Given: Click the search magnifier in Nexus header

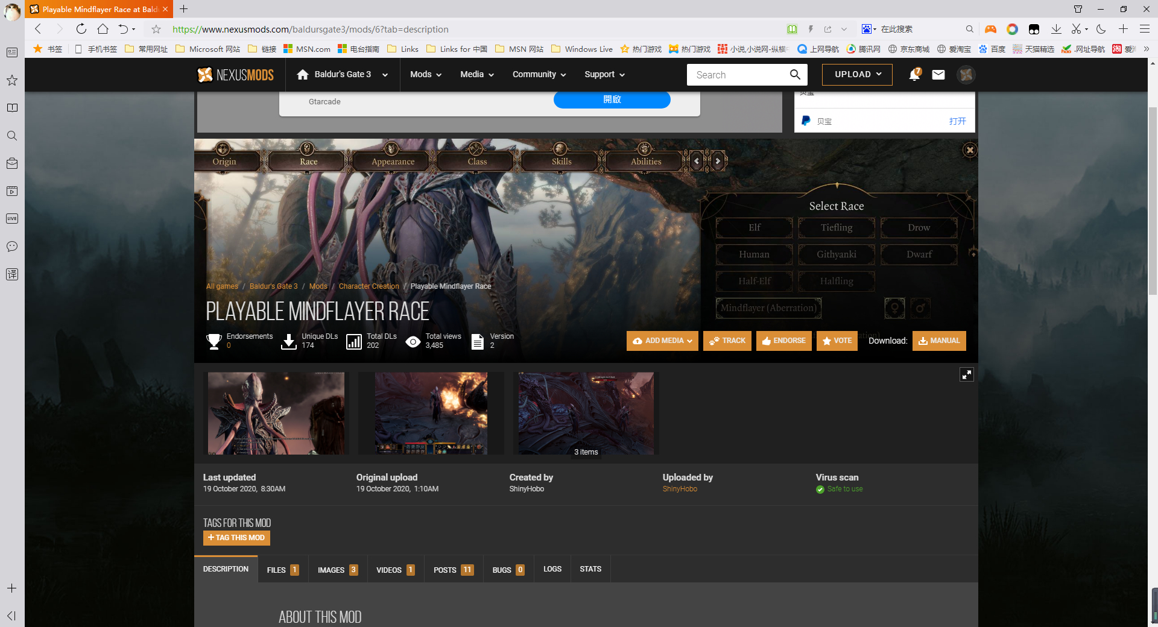Looking at the screenshot, I should point(795,75).
